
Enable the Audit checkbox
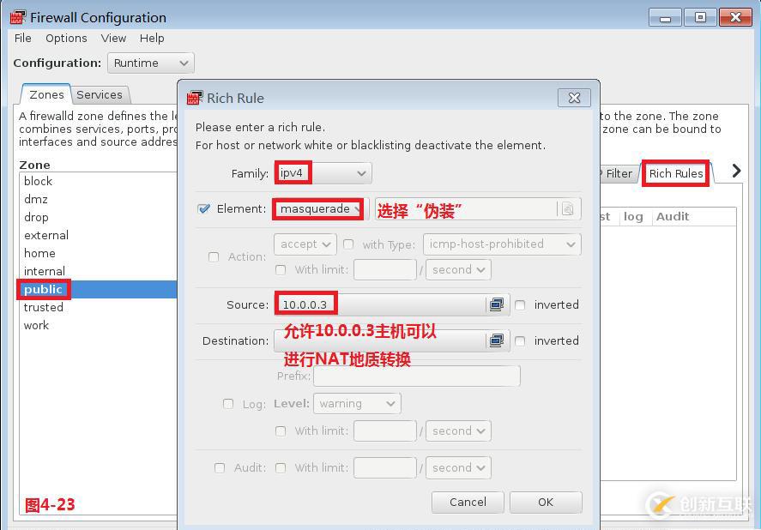[220, 467]
